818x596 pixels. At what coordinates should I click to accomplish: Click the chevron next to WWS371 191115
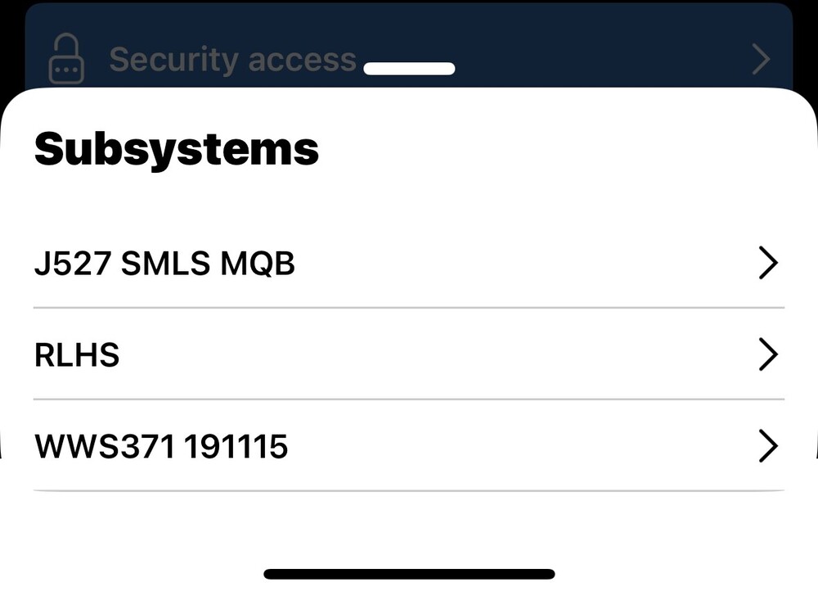[767, 447]
